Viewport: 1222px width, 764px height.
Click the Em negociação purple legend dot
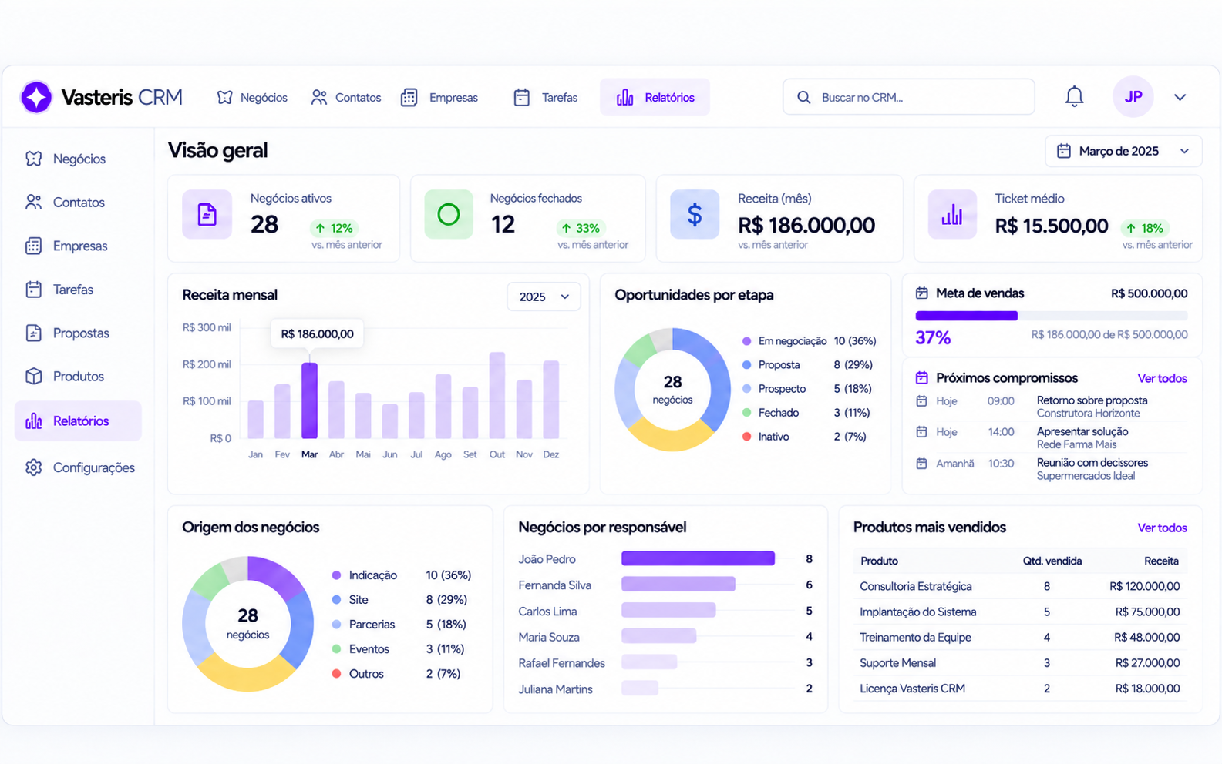[746, 341]
